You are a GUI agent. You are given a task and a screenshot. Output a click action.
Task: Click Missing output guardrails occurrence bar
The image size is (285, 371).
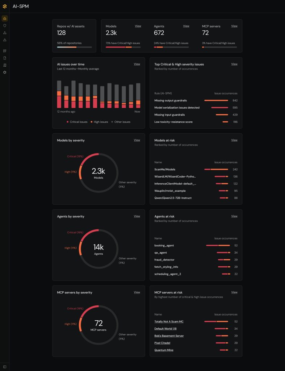click(x=216, y=100)
